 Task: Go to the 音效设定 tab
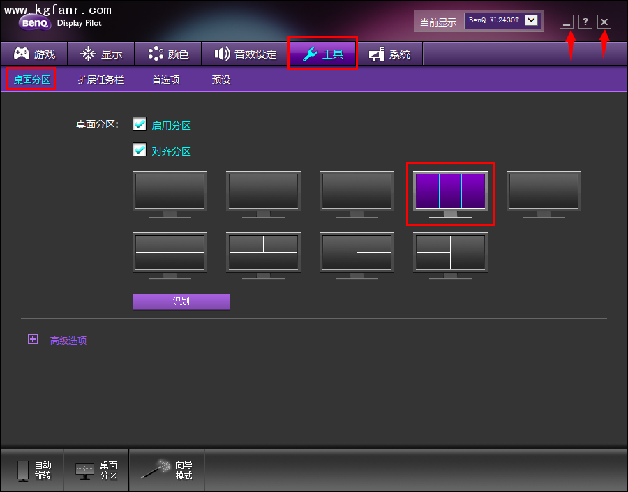245,54
